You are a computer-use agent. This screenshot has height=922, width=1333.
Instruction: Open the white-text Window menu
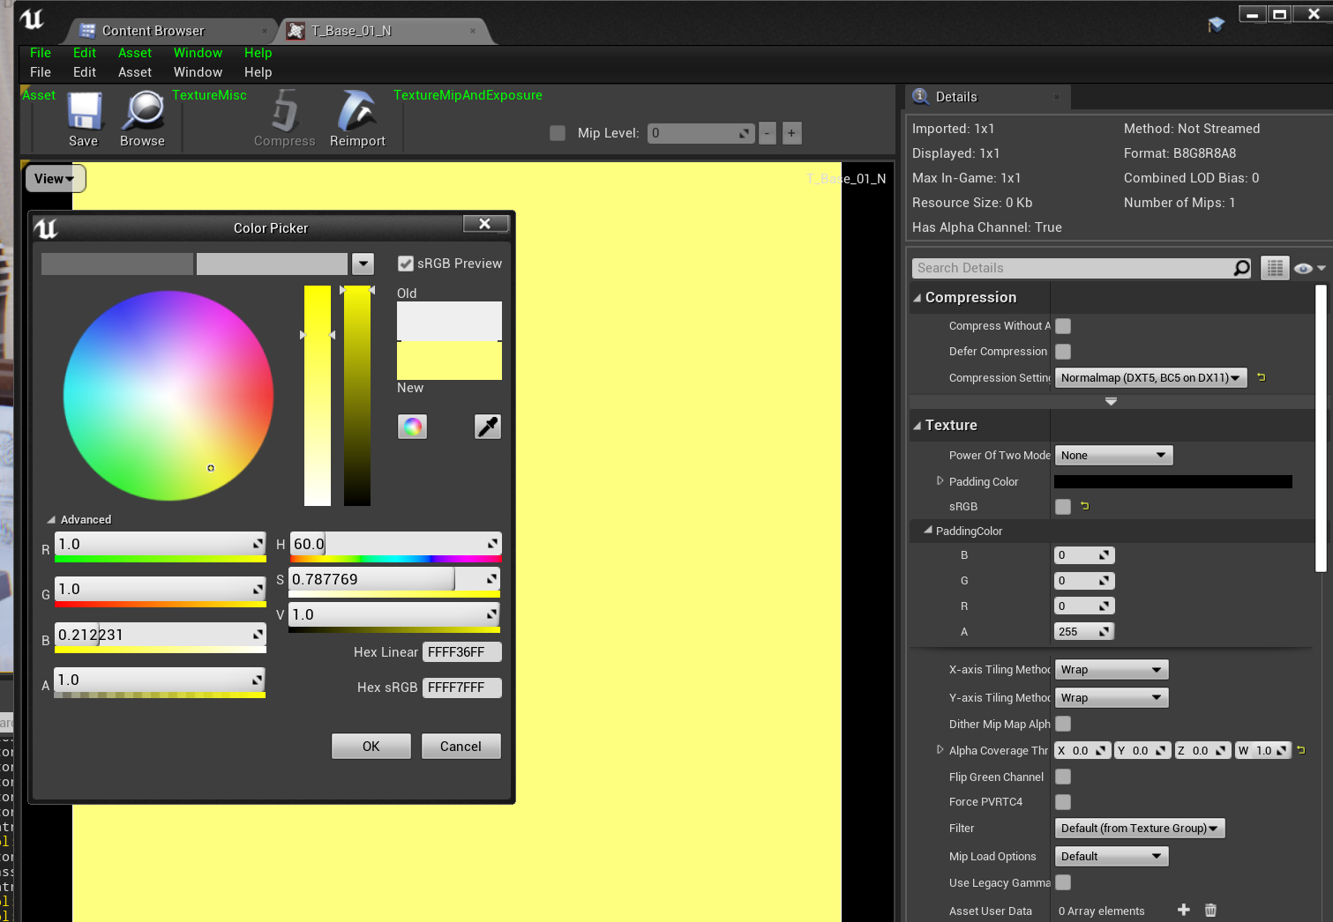(198, 72)
